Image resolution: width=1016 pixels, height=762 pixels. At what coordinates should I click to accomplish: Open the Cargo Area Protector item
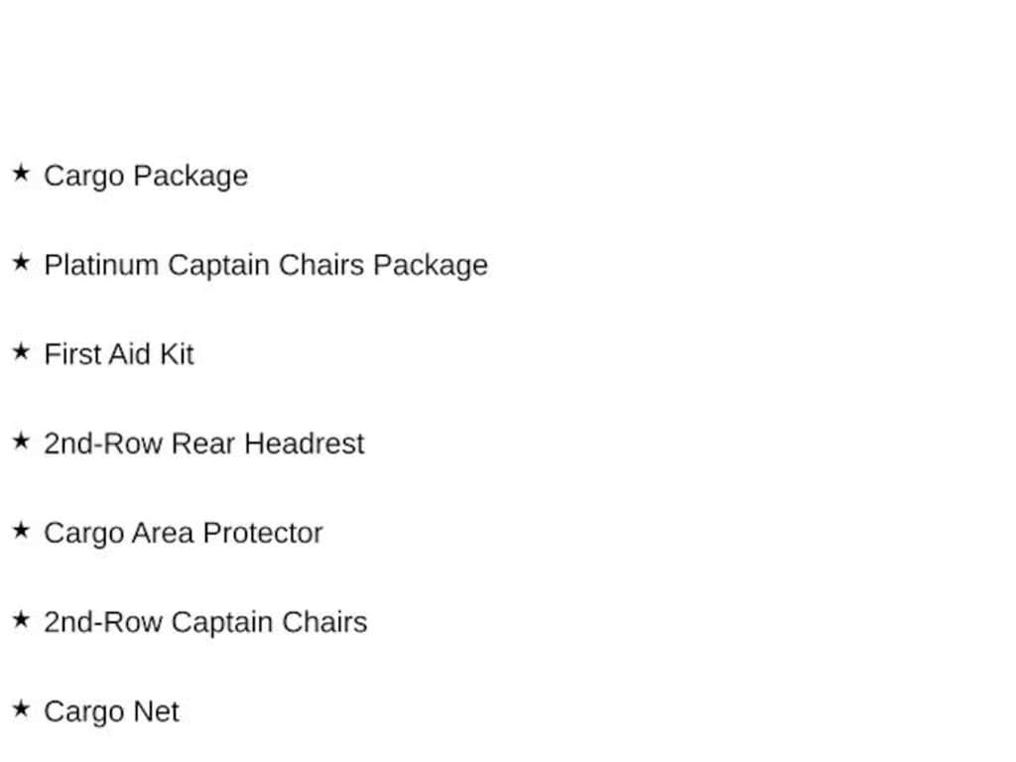(184, 534)
